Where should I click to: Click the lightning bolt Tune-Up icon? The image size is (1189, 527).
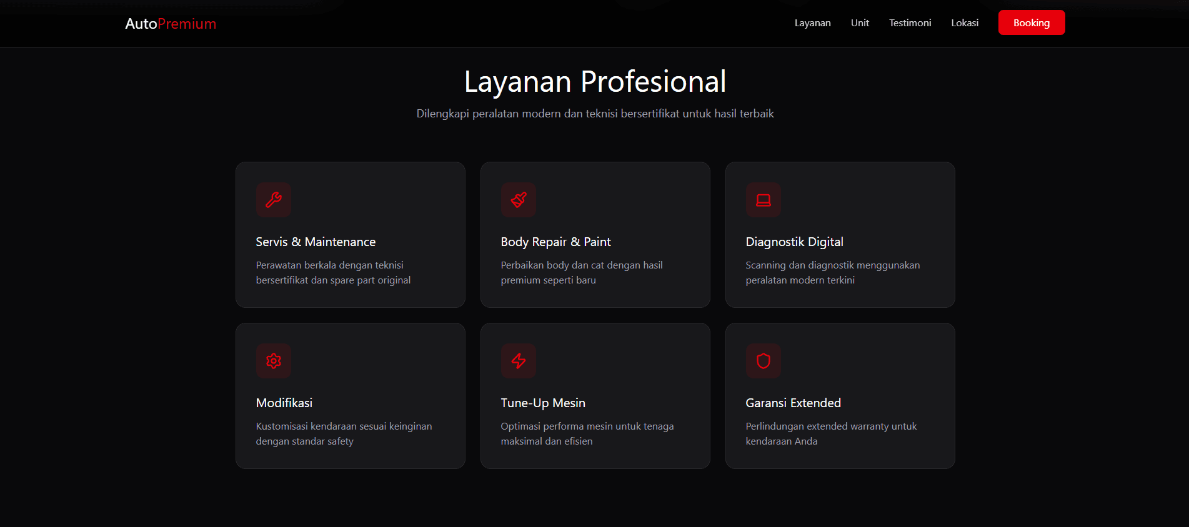pyautogui.click(x=519, y=361)
